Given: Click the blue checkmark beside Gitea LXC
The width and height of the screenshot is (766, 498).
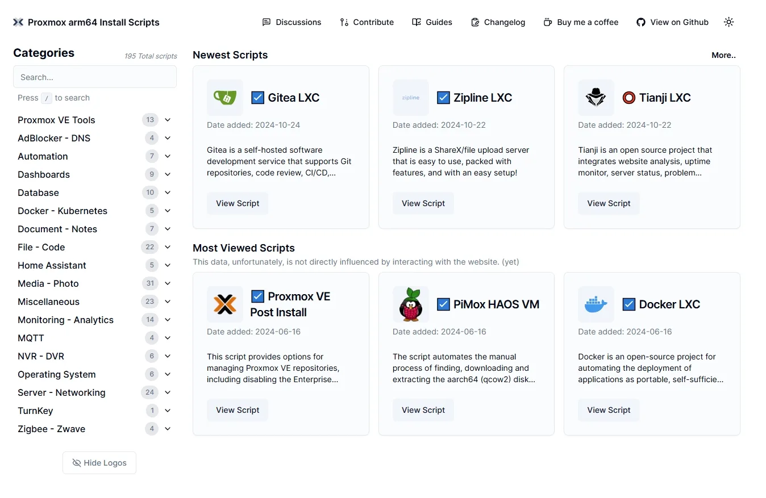Looking at the screenshot, I should [x=257, y=98].
